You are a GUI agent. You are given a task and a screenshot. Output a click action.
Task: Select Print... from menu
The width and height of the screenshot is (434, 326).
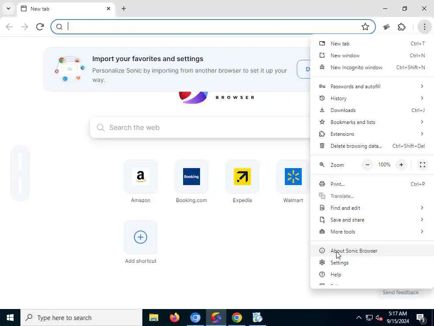click(372, 184)
